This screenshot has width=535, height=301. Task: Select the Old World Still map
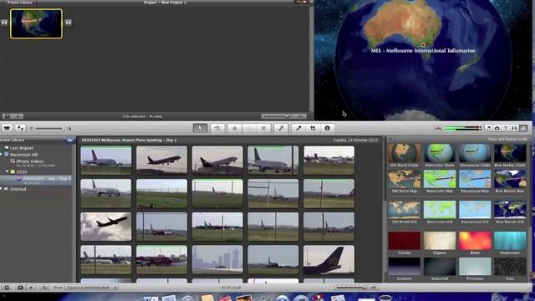pyautogui.click(x=404, y=210)
